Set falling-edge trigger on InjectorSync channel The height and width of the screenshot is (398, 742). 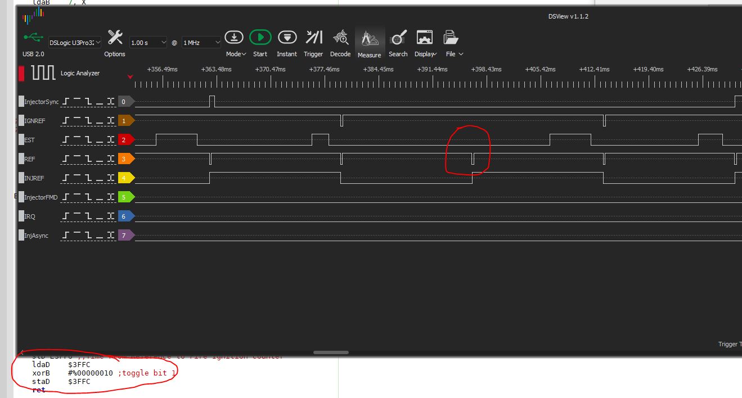point(88,102)
